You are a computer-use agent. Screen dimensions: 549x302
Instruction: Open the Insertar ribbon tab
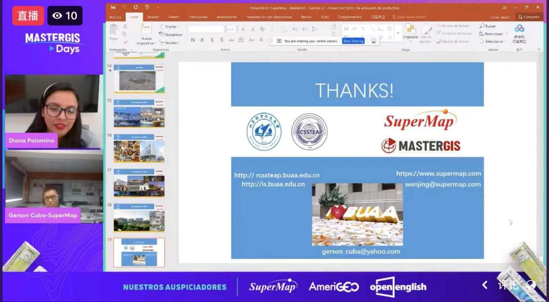(x=153, y=17)
